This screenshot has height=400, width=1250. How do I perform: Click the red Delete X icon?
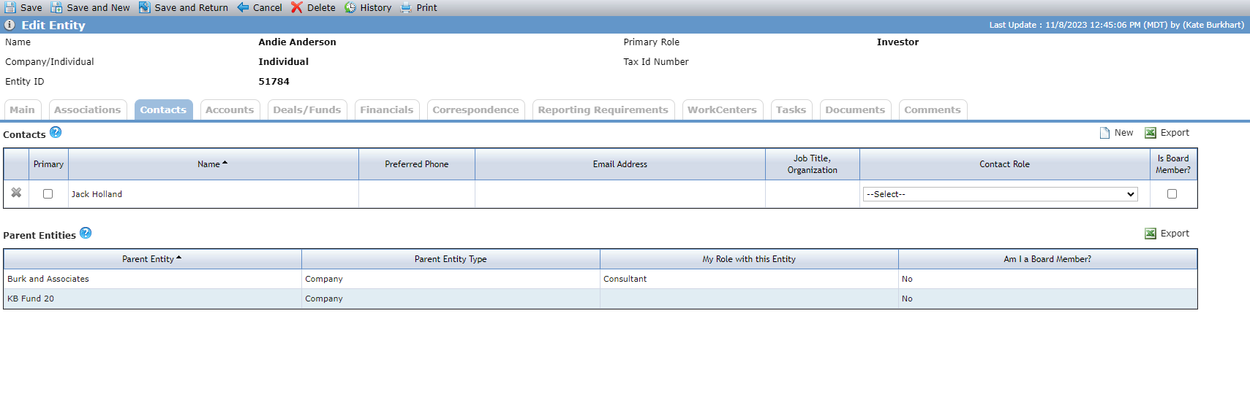point(296,7)
